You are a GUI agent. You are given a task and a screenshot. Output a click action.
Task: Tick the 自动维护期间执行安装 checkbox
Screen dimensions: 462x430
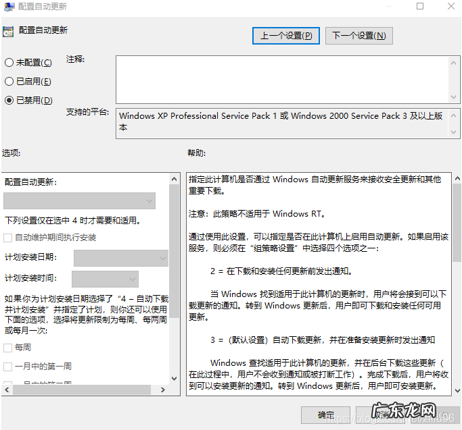[7, 238]
